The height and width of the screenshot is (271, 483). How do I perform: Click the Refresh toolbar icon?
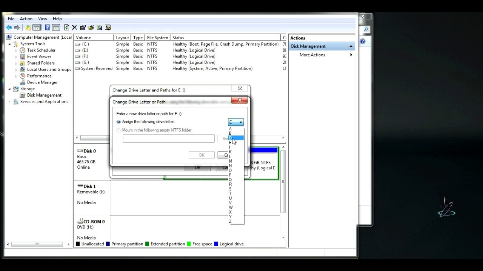[x=67, y=27]
